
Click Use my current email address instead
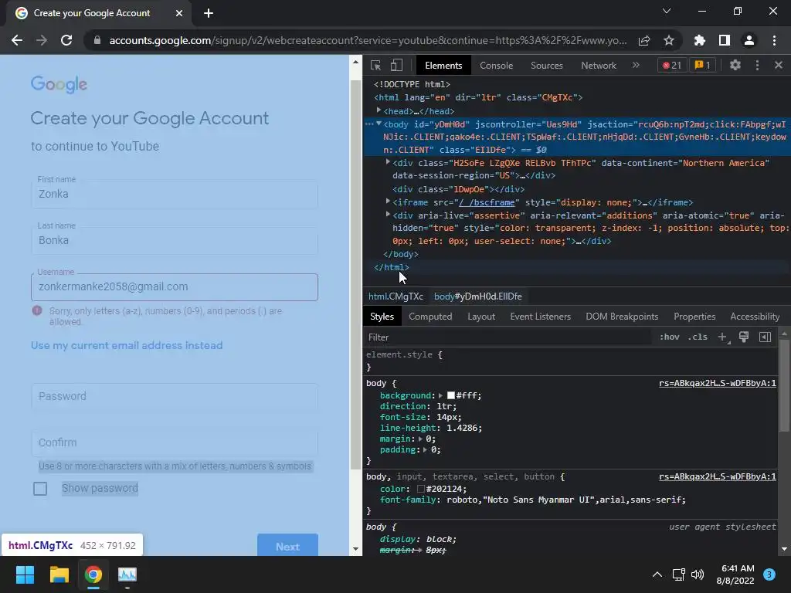(127, 345)
